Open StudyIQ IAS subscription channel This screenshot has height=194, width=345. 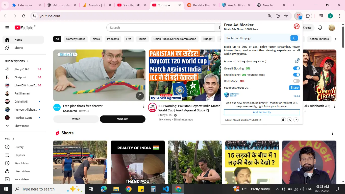23,69
